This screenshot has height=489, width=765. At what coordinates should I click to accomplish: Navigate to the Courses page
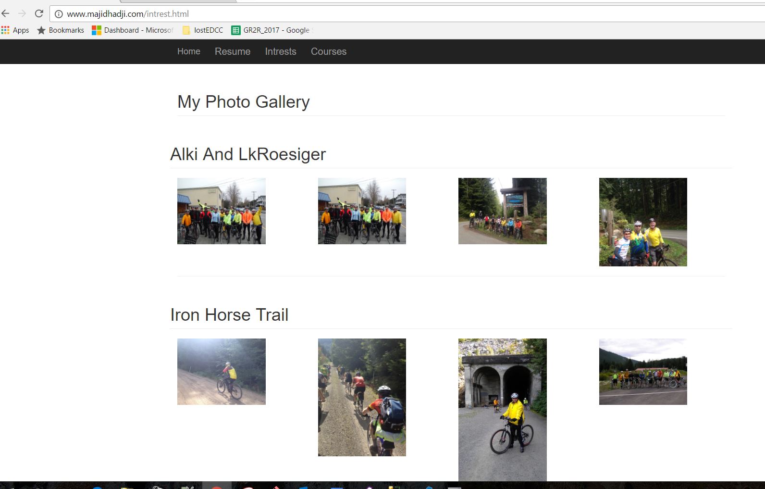pyautogui.click(x=329, y=51)
